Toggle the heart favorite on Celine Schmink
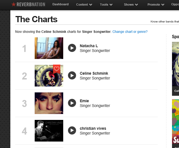The image size is (179, 148). (57, 69)
